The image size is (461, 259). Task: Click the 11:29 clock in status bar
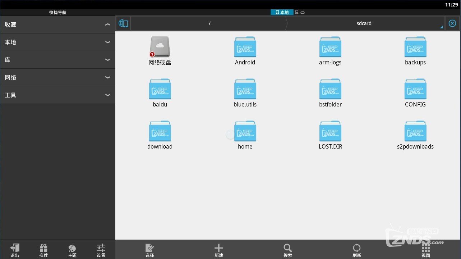pyautogui.click(x=451, y=5)
